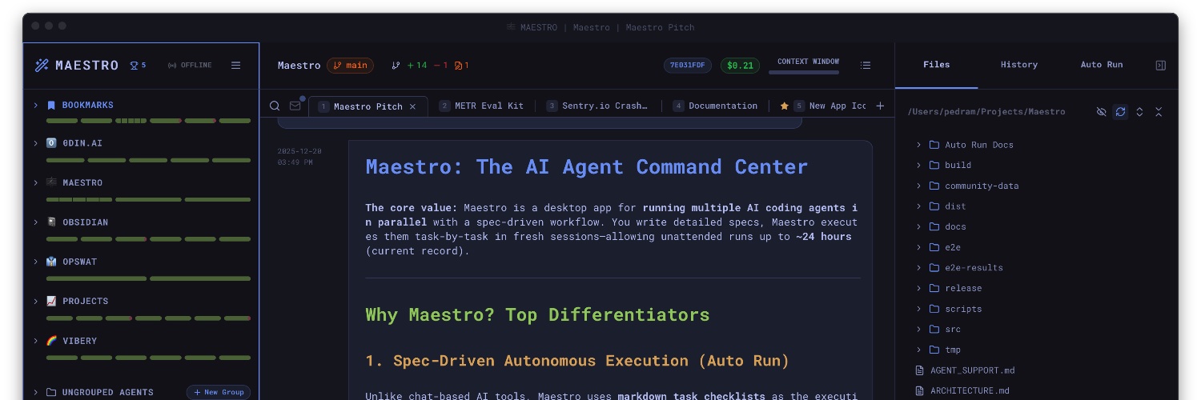Click the main branch badge
1201x400 pixels.
coord(350,66)
